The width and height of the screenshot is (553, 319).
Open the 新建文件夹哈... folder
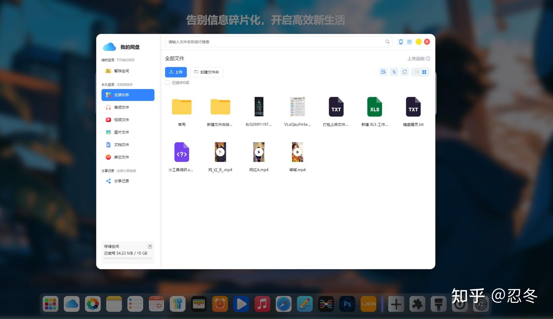[220, 107]
